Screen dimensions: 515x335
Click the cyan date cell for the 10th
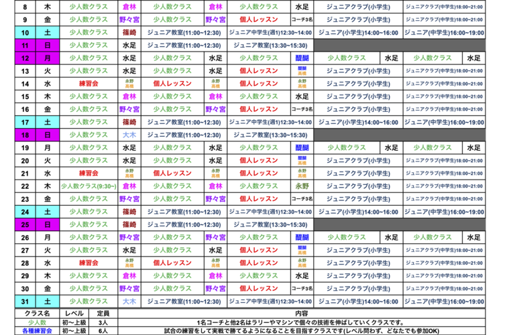(x=25, y=32)
